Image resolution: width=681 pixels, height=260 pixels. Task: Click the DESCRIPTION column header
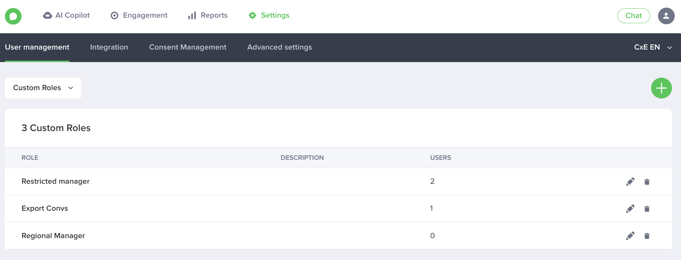point(302,158)
